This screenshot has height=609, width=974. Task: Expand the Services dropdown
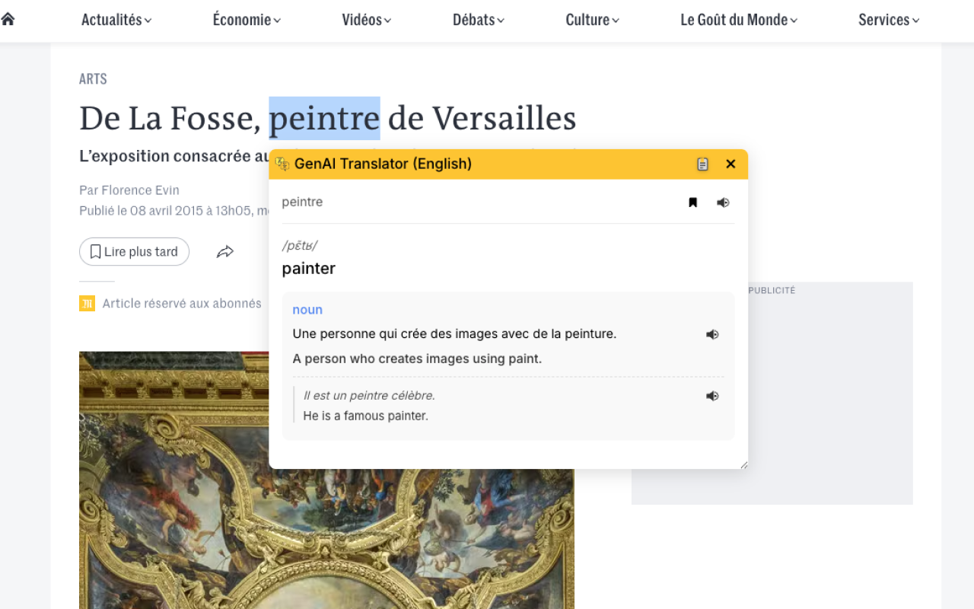coord(889,20)
